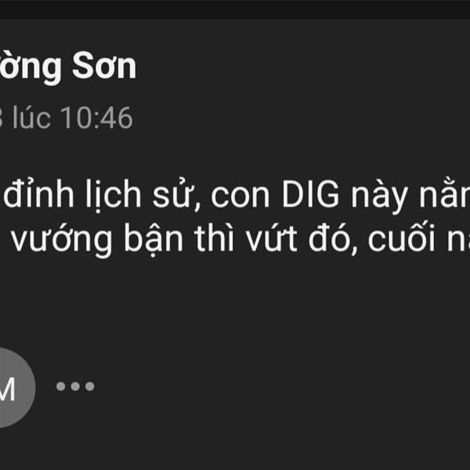Open the gray M avatar circle
The image size is (470, 470).
tap(13, 387)
